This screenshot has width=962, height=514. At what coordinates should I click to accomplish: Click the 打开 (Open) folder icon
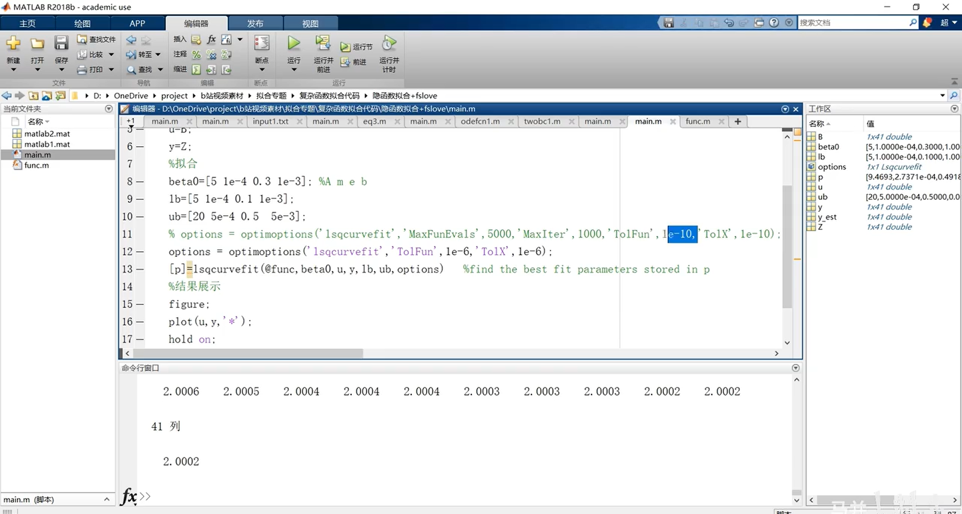click(37, 44)
